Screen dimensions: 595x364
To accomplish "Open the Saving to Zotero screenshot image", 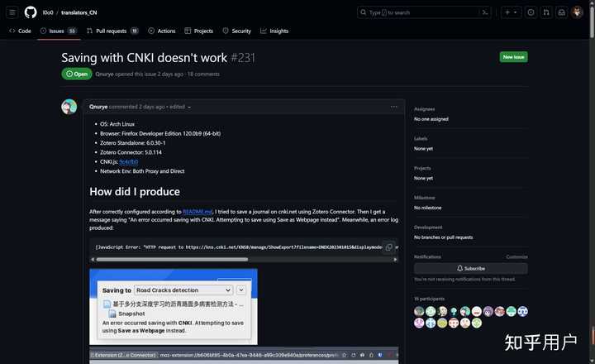I will (x=174, y=307).
